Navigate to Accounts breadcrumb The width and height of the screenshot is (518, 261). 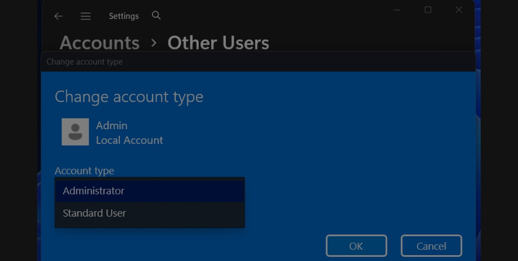tap(99, 42)
